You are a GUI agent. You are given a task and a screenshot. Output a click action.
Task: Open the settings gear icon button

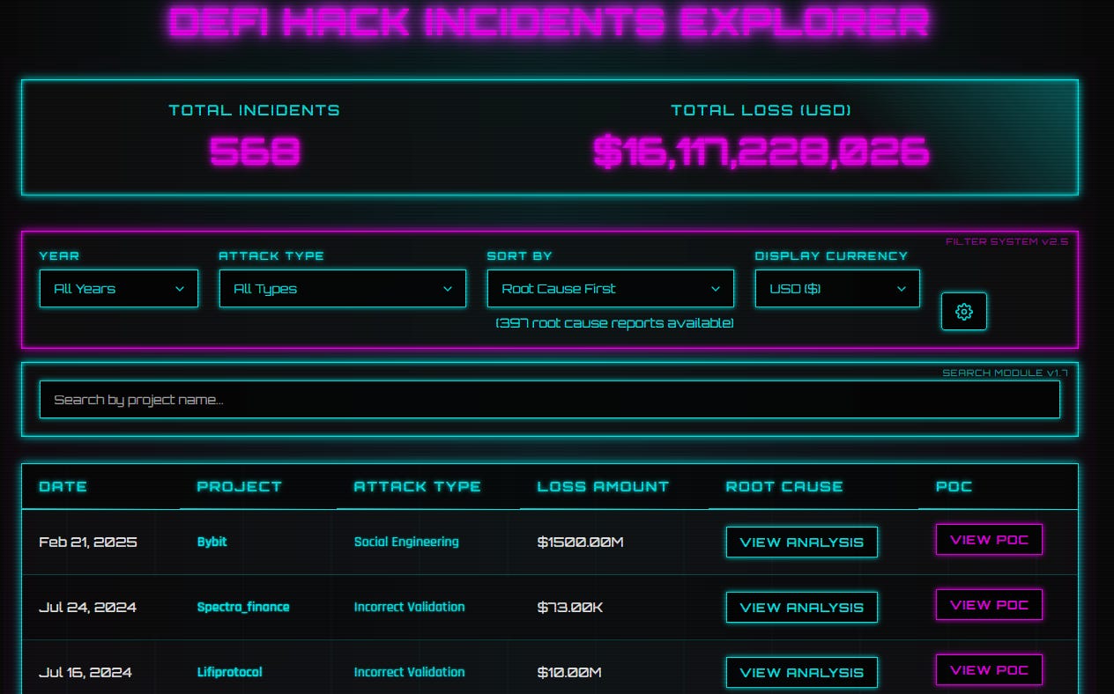click(x=963, y=311)
